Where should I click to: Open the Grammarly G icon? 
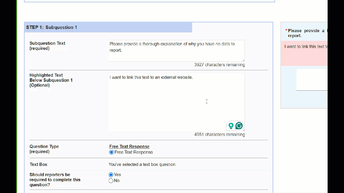point(239,125)
